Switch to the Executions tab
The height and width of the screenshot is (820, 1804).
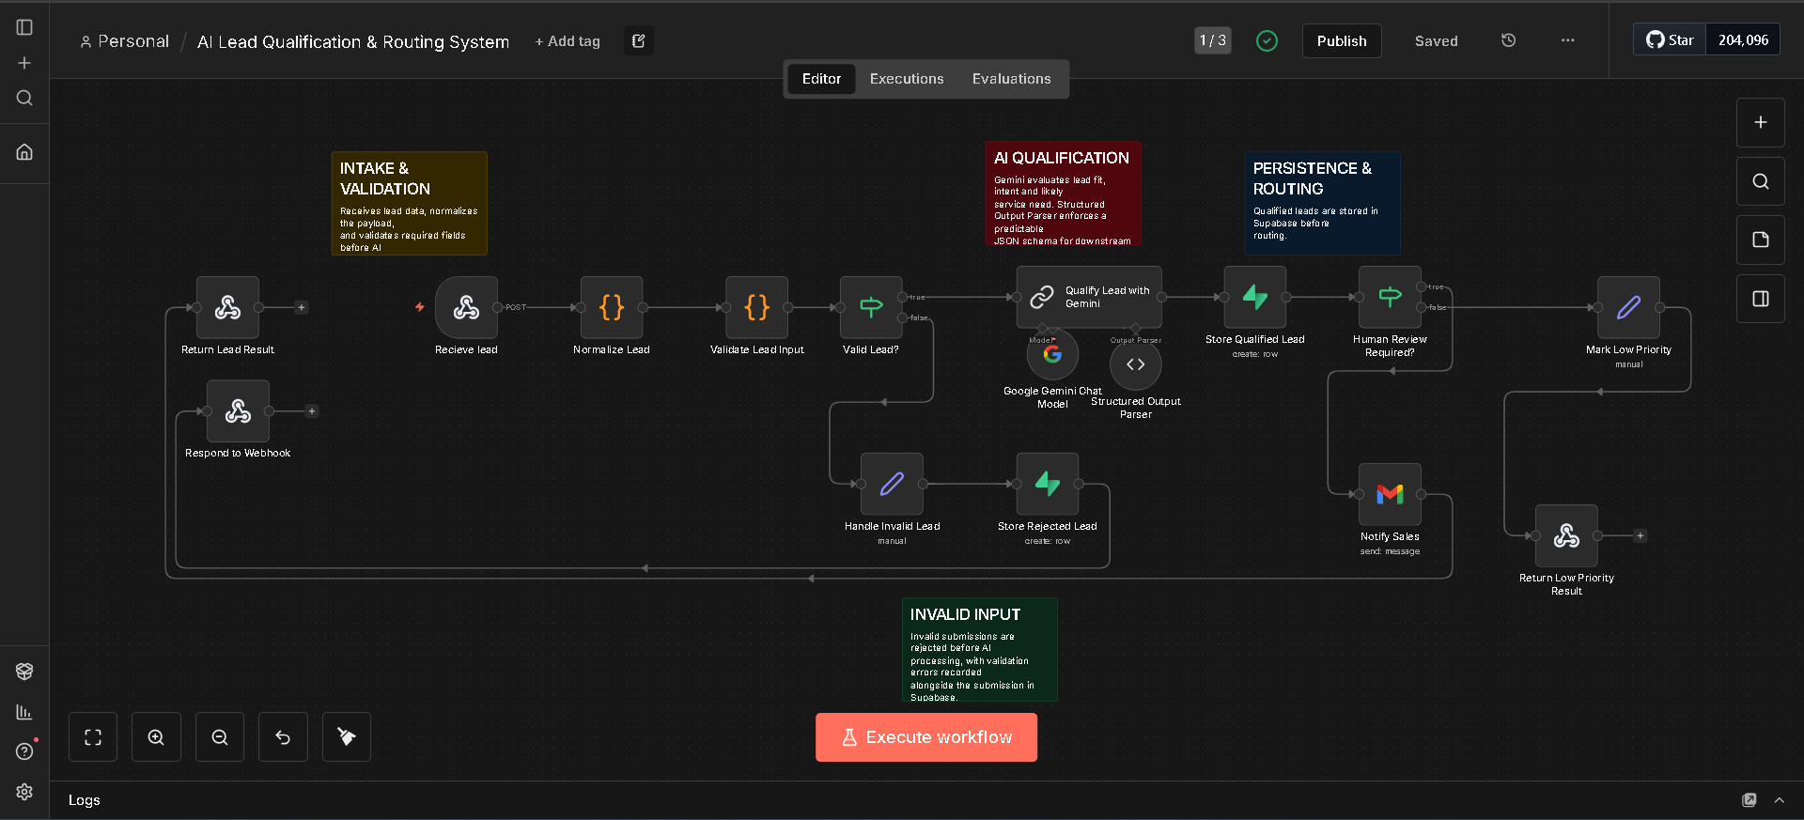(907, 79)
